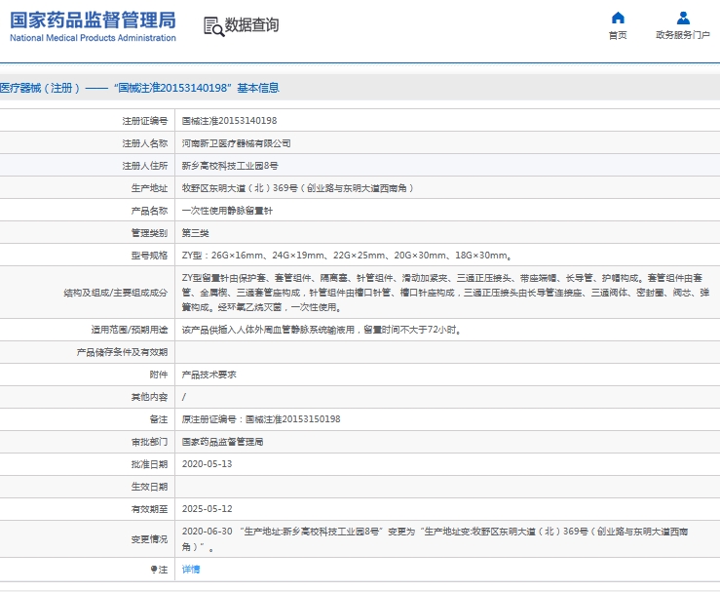
Task: Click attachment value 产品技术要求
Action: 208,375
